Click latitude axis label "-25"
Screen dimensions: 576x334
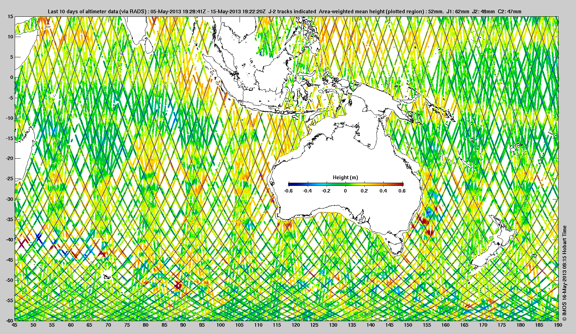point(9,179)
